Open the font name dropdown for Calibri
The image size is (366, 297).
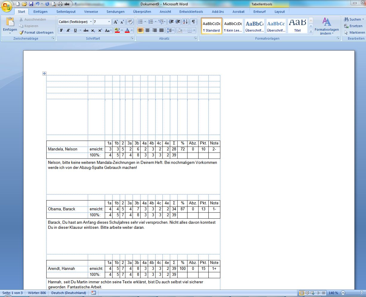tap(91, 22)
